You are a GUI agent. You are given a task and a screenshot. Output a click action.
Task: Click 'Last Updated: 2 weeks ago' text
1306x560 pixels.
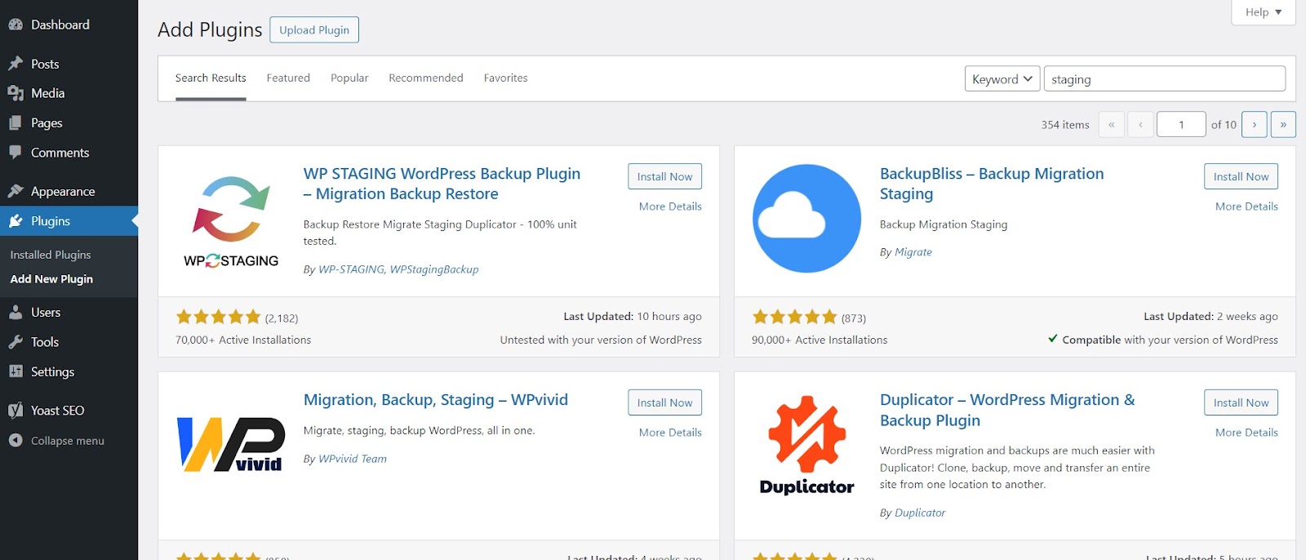tap(1210, 317)
